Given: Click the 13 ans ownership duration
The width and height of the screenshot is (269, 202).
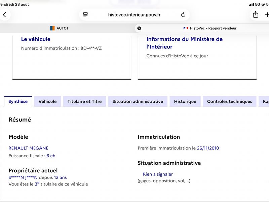Looking at the screenshot, I should pyautogui.click(x=60, y=177).
